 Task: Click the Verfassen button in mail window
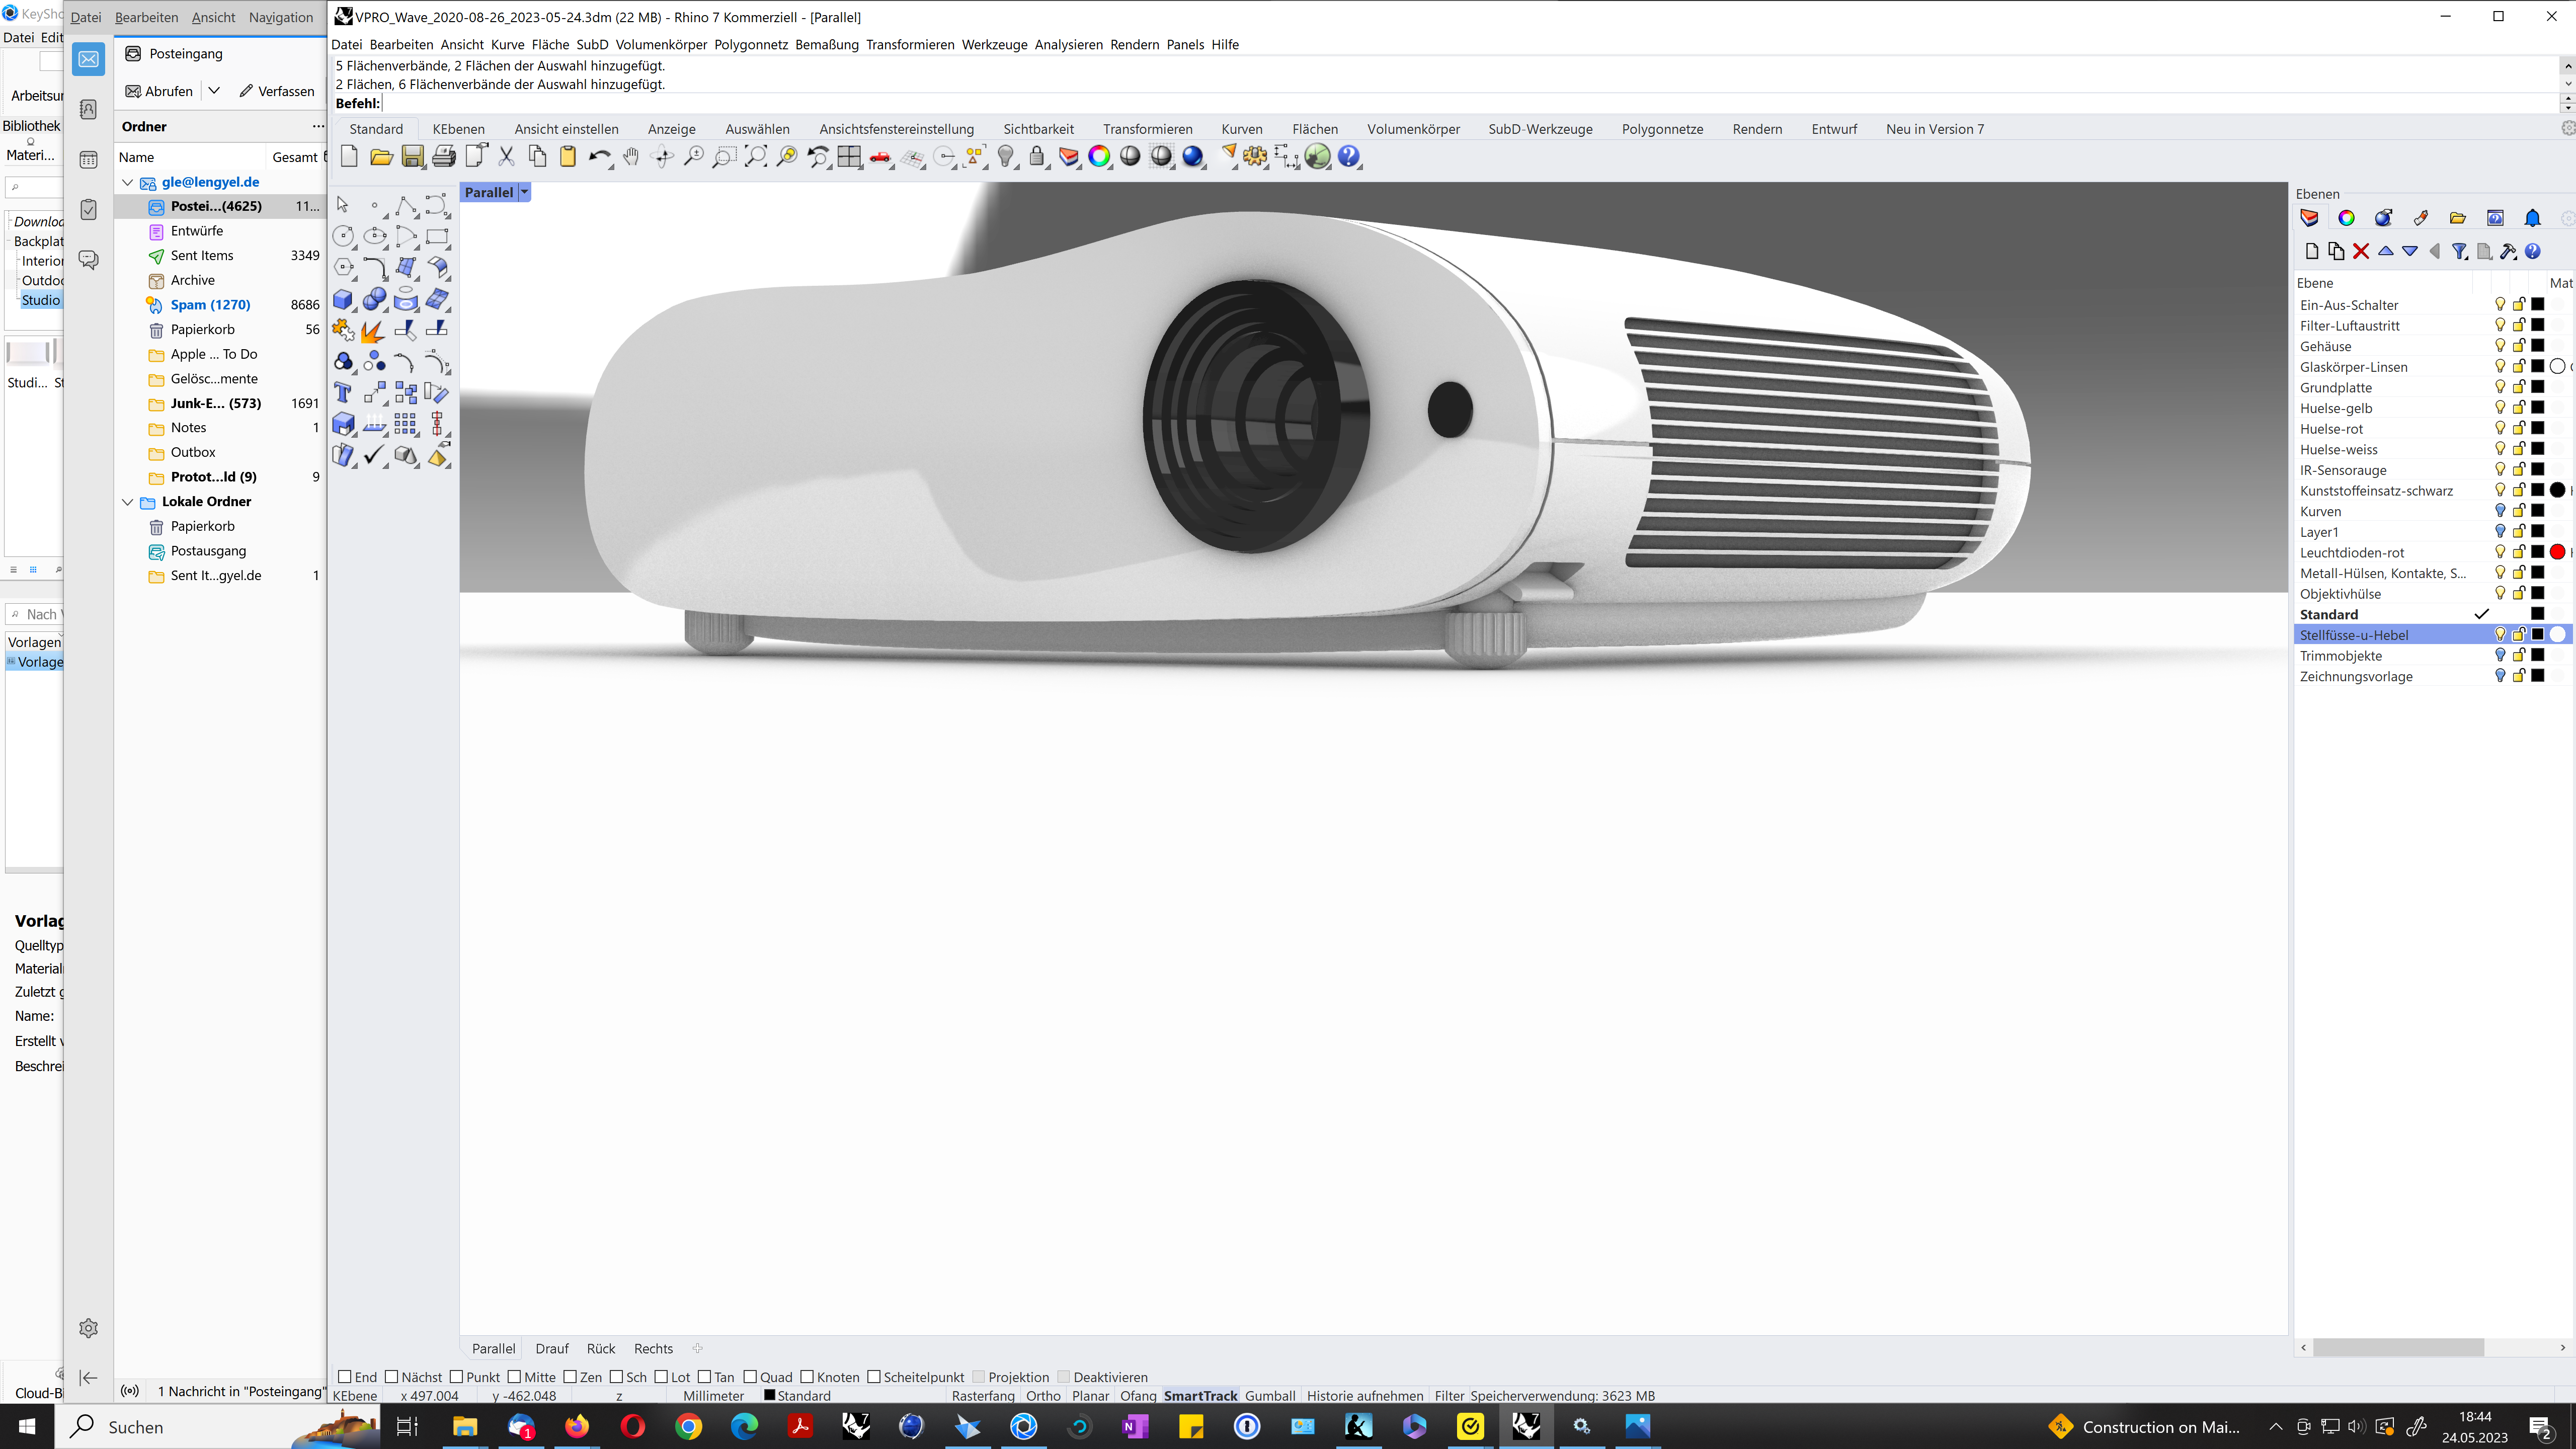tap(277, 91)
